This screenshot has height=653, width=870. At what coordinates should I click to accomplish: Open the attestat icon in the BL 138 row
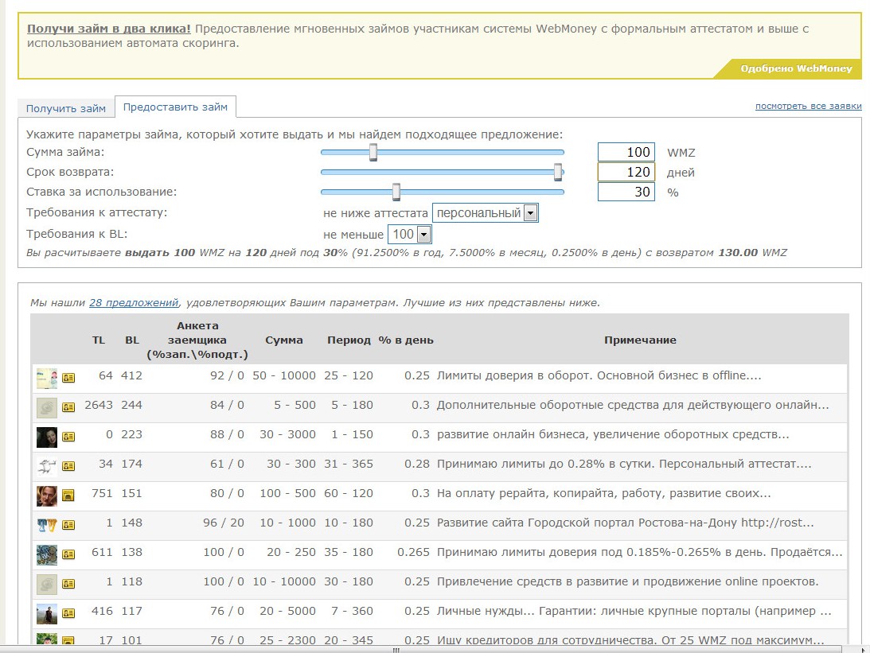(68, 554)
